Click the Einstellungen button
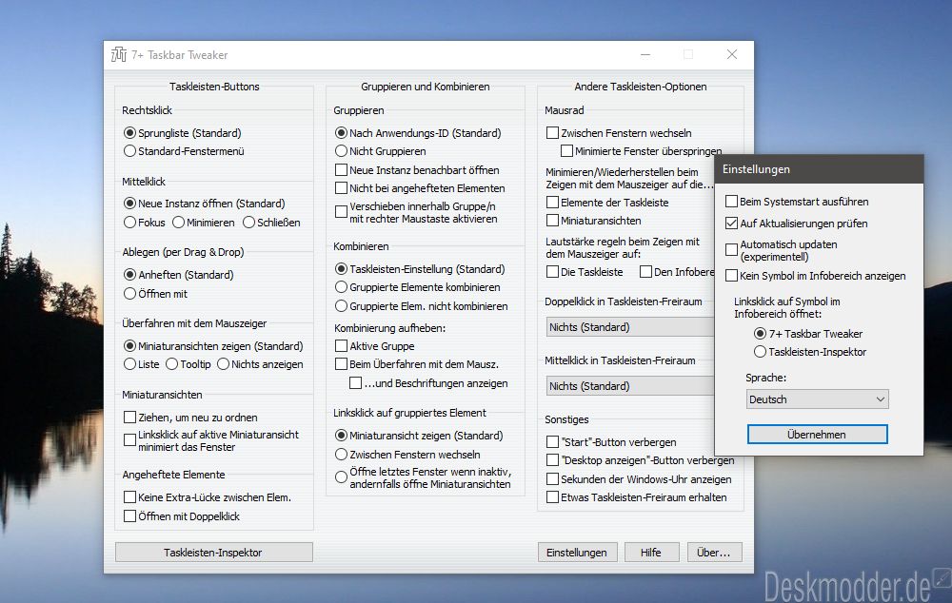This screenshot has height=603, width=952. tap(577, 552)
